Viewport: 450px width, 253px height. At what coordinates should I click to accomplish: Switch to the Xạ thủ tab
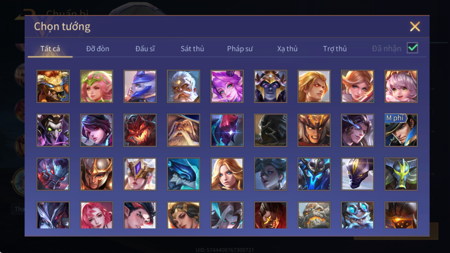tap(287, 49)
